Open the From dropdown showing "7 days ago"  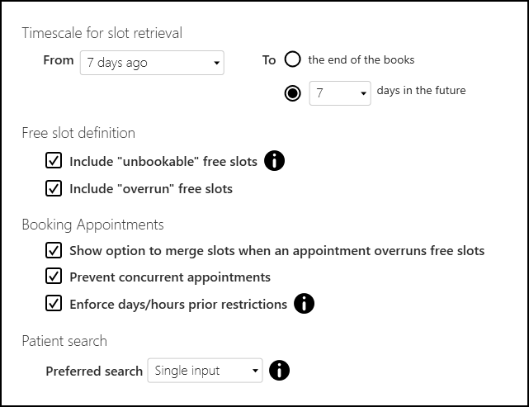tap(152, 62)
